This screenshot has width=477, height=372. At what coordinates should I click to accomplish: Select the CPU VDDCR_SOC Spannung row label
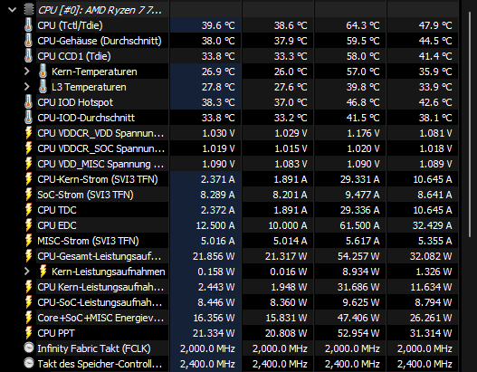coord(101,148)
